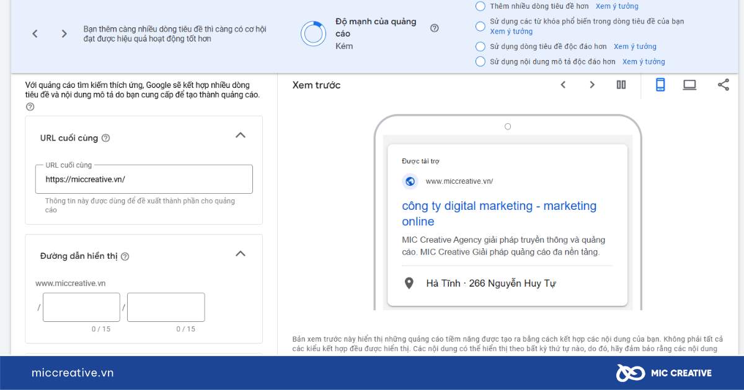The height and width of the screenshot is (390, 744).
Task: Click the address Hà Tĩnh · 266 Nguyễn Huy Tự
Action: (x=491, y=284)
